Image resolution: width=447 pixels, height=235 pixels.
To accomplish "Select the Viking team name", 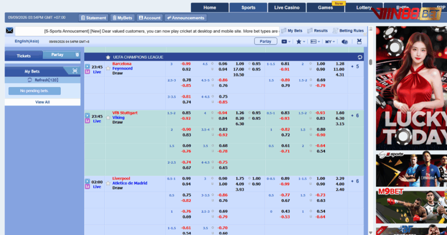I will pos(118,117).
